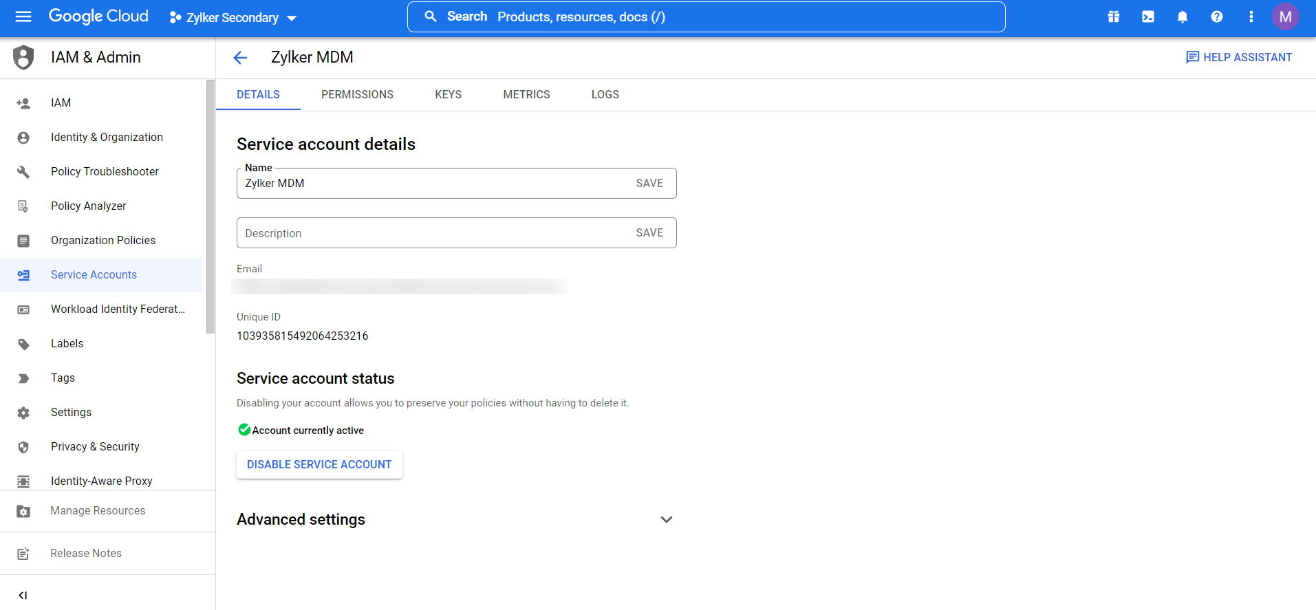This screenshot has width=1316, height=610.
Task: Click the back arrow beside Zylker MDM
Action: 240,58
